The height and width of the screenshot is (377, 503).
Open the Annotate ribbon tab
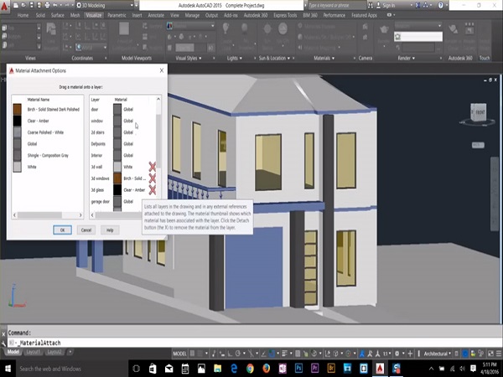tap(156, 15)
